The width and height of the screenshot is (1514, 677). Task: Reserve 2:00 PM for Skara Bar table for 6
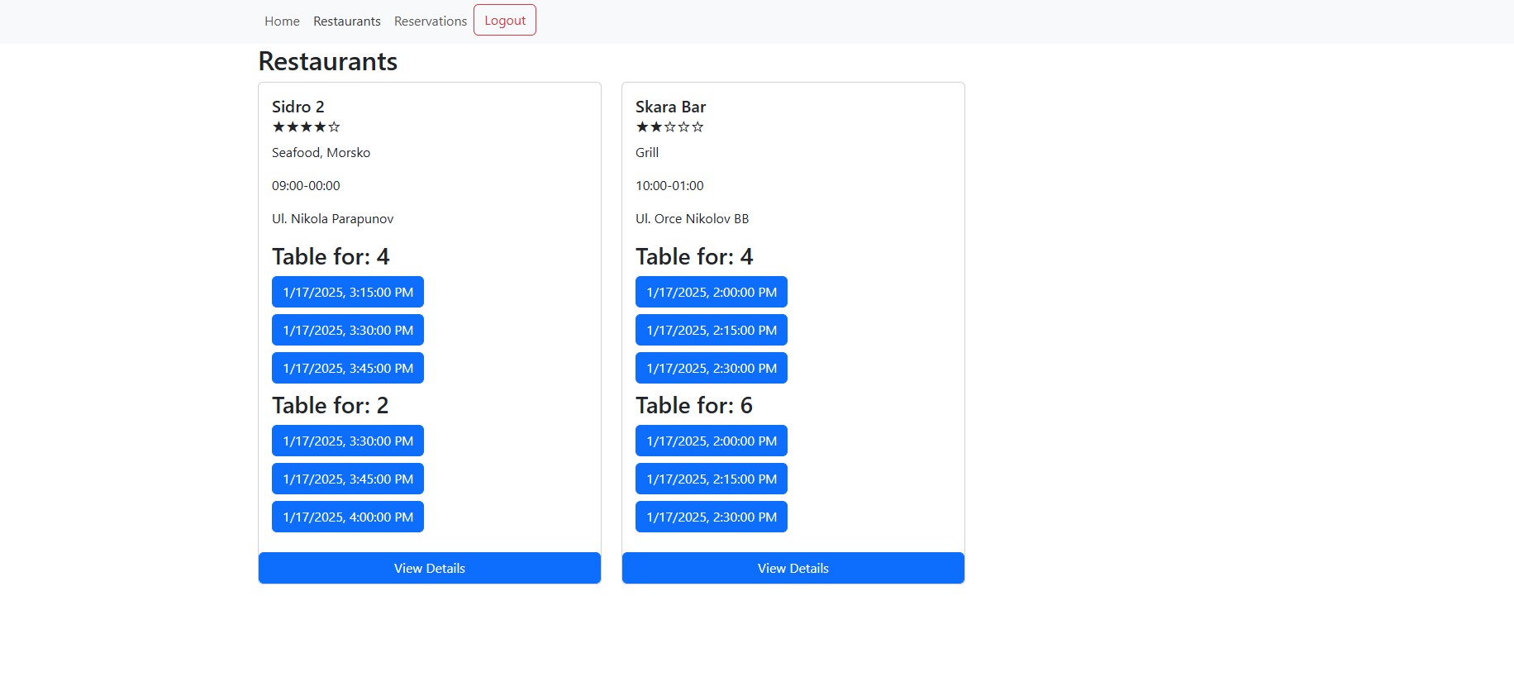(x=712, y=441)
